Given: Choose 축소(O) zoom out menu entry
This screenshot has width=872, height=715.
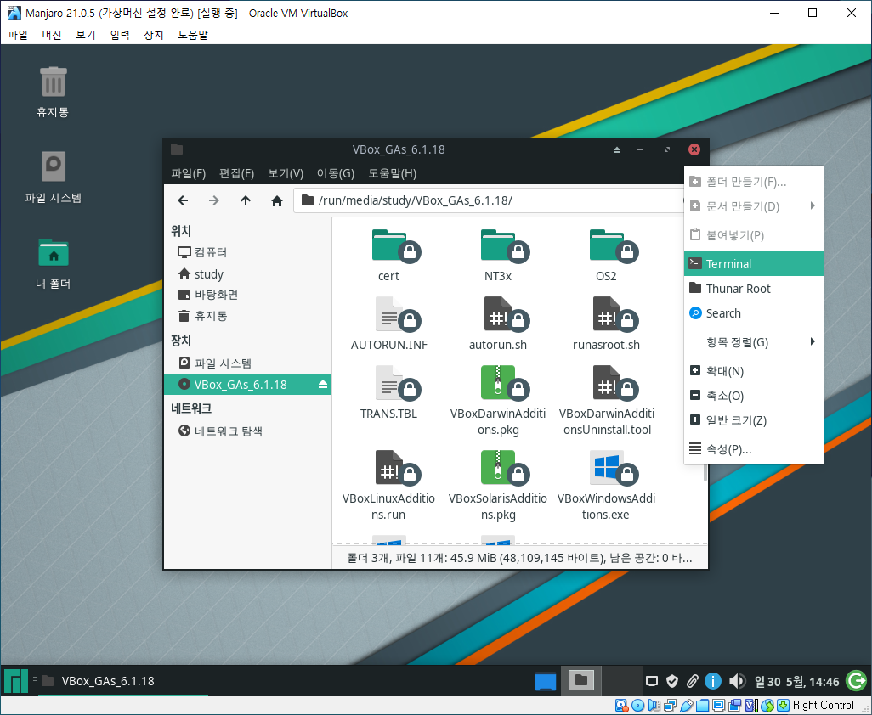Looking at the screenshot, I should point(754,396).
